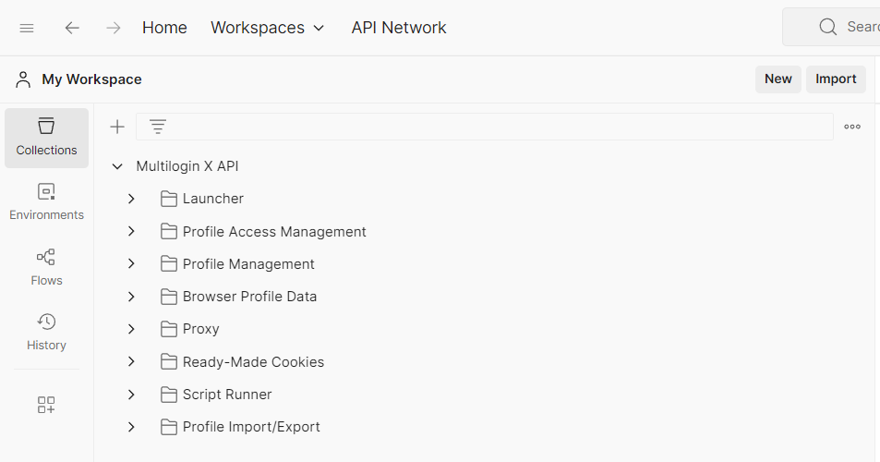The height and width of the screenshot is (462, 880).
Task: Go forward with the right arrow
Action: [x=114, y=28]
